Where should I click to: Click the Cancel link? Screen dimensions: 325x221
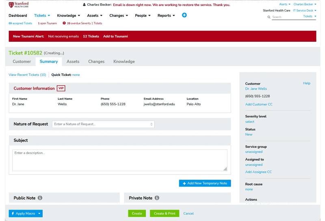188,213
